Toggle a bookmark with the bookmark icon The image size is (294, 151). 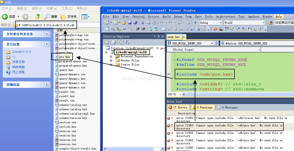pos(164,29)
